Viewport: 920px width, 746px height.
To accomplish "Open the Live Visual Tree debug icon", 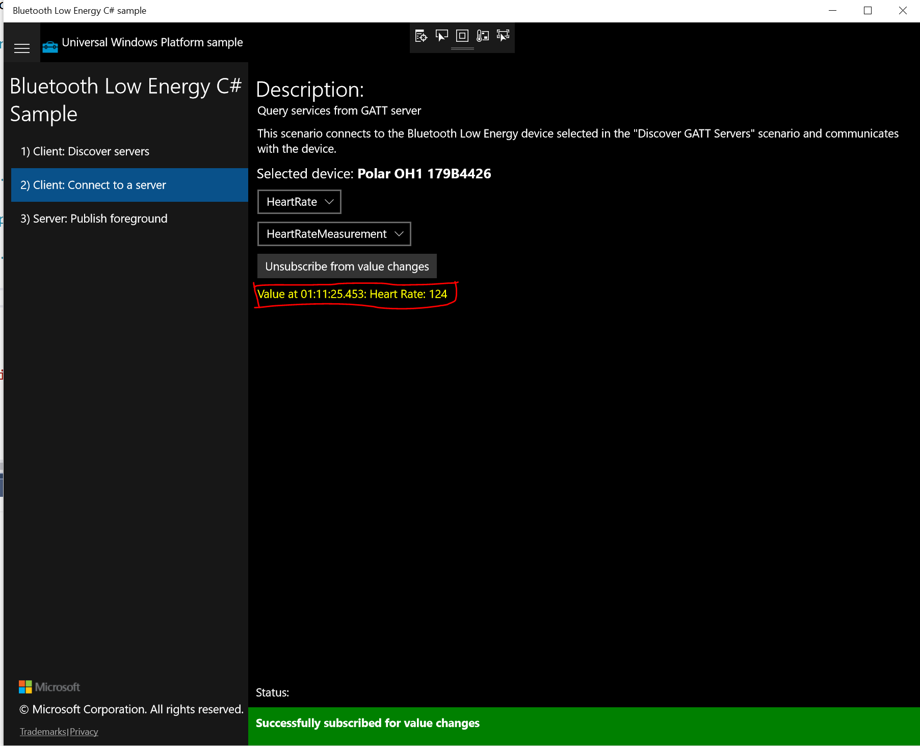I will pos(421,36).
